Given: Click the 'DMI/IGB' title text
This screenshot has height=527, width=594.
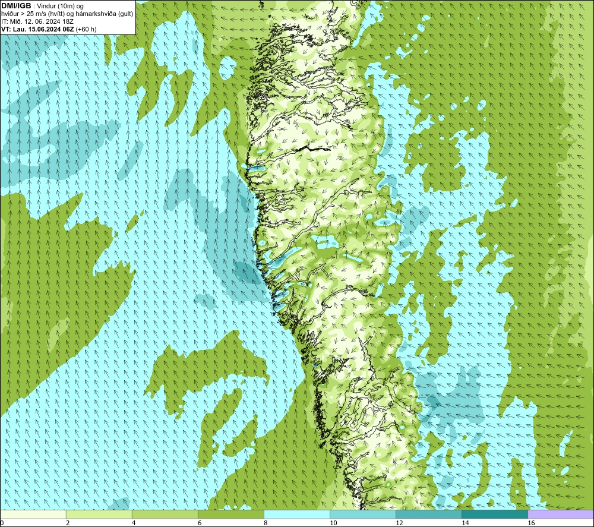Looking at the screenshot, I should coord(16,6).
